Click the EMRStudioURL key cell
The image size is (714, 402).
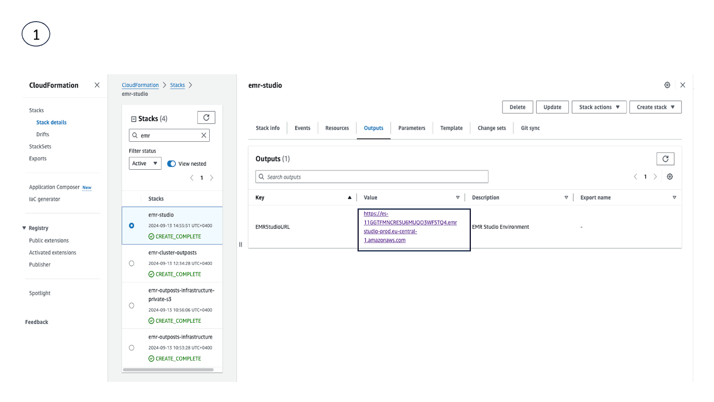point(273,227)
